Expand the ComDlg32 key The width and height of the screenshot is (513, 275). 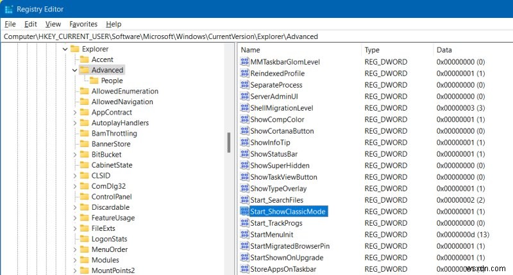point(74,186)
